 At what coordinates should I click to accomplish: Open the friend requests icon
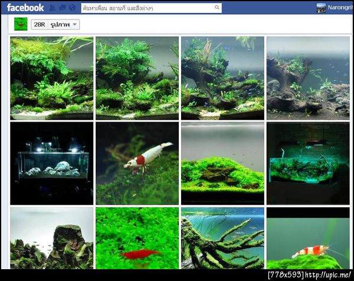(x=53, y=8)
